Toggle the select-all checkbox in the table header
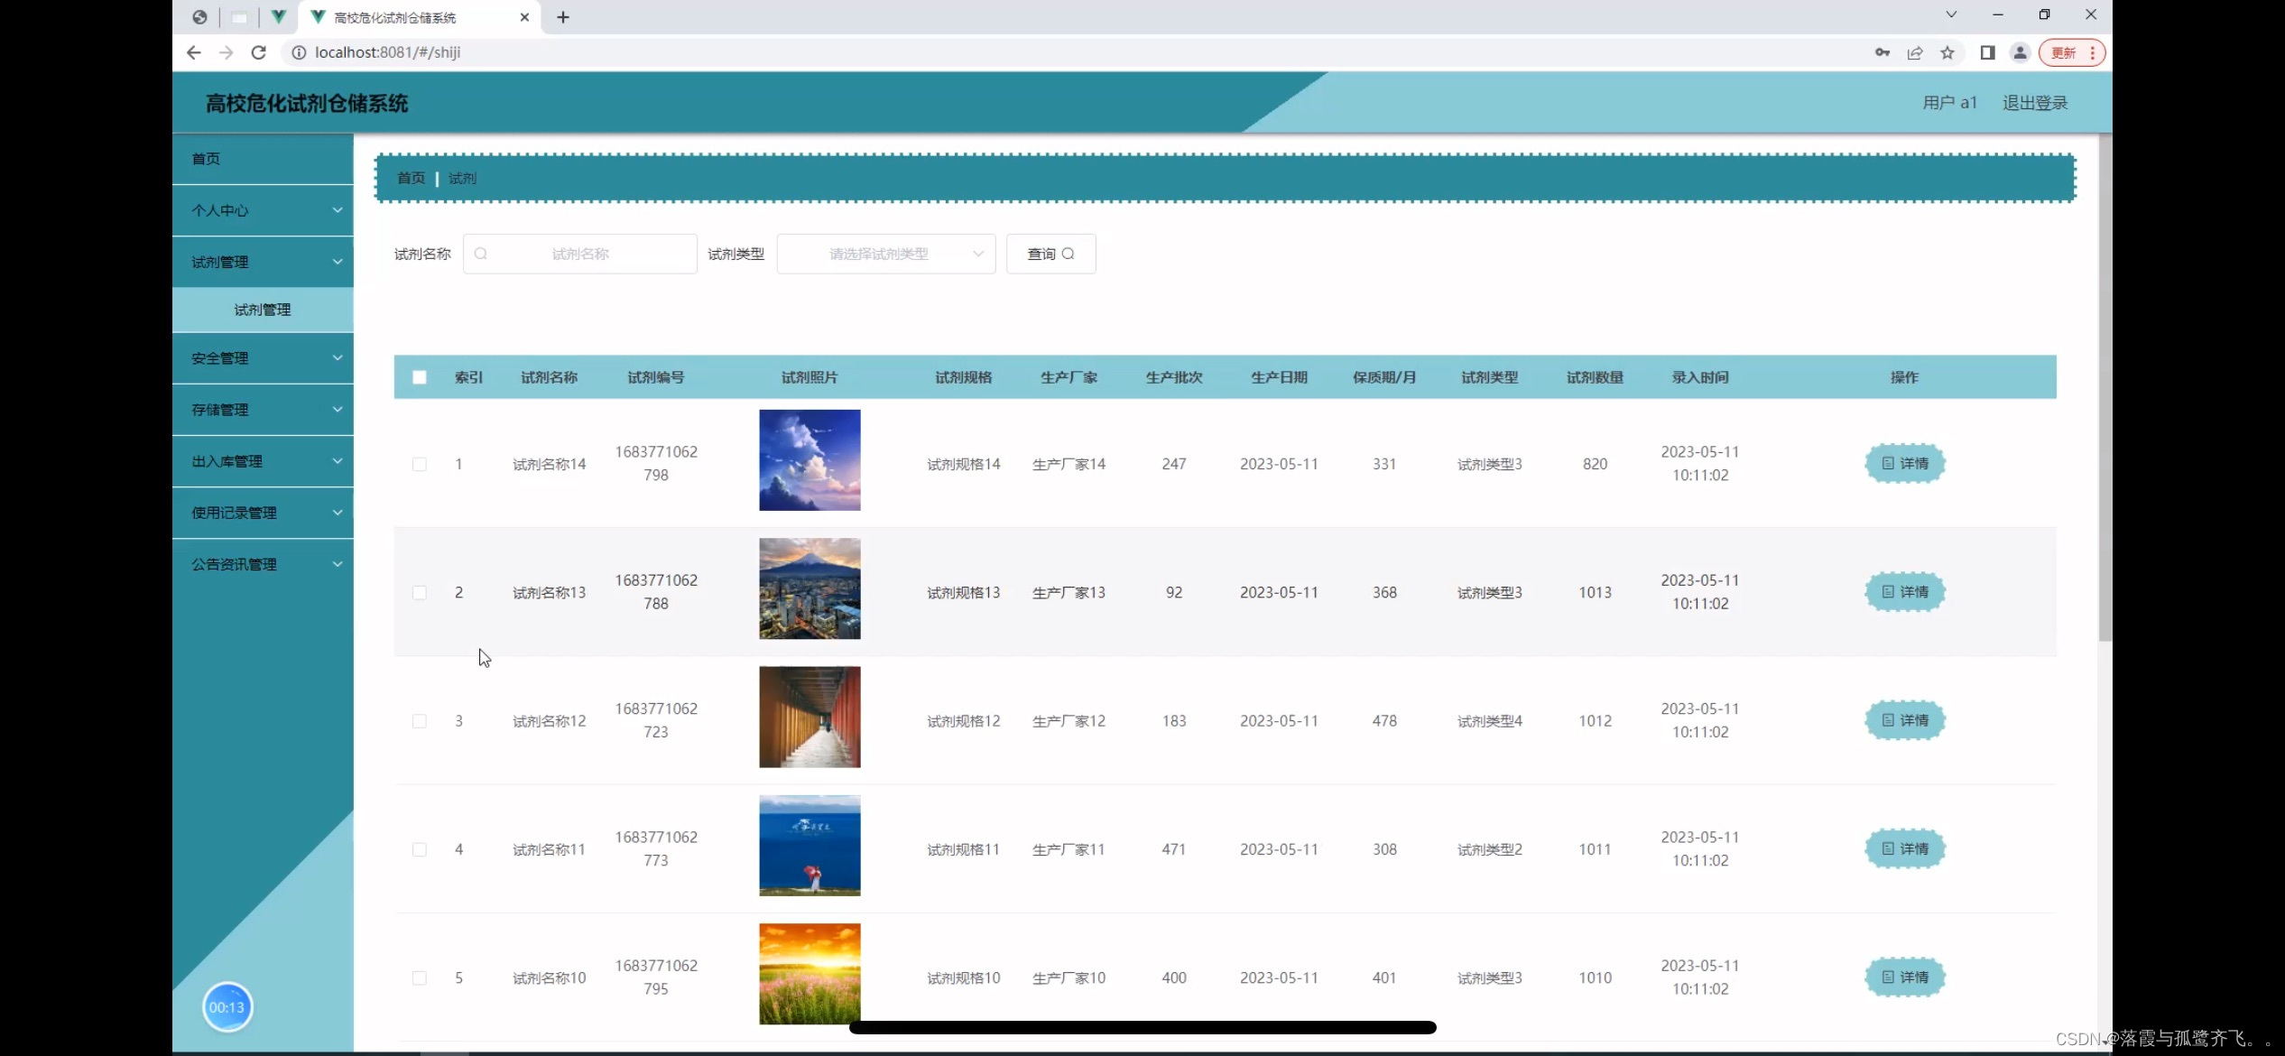Screen dimensions: 2285x1056 pyautogui.click(x=420, y=377)
